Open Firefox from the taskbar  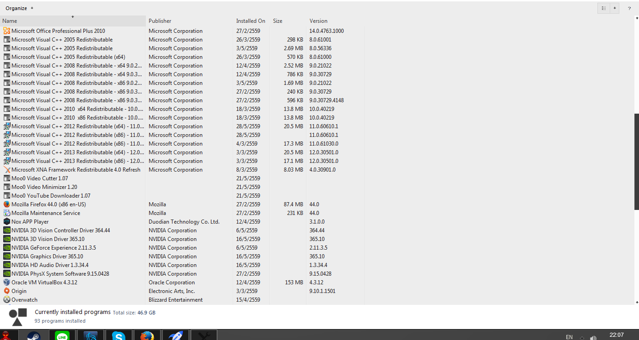point(147,335)
